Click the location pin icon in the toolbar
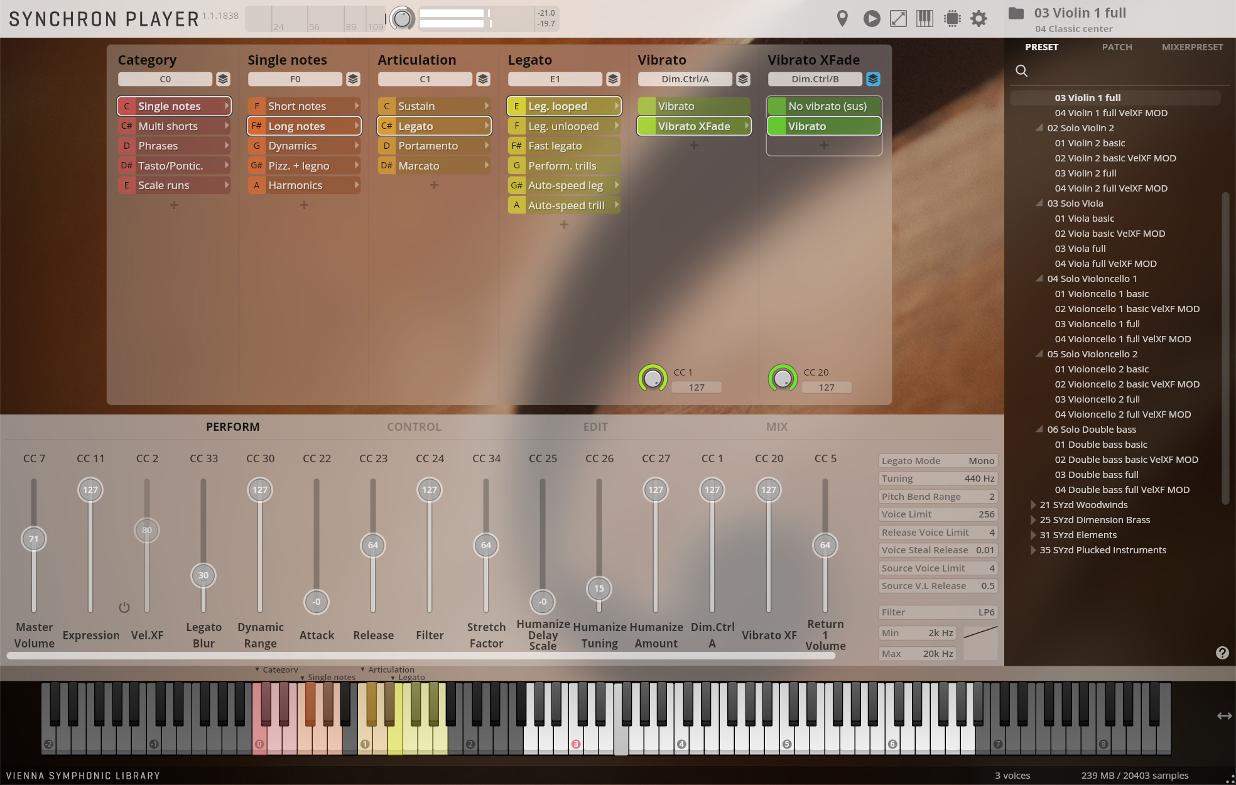 click(x=842, y=18)
